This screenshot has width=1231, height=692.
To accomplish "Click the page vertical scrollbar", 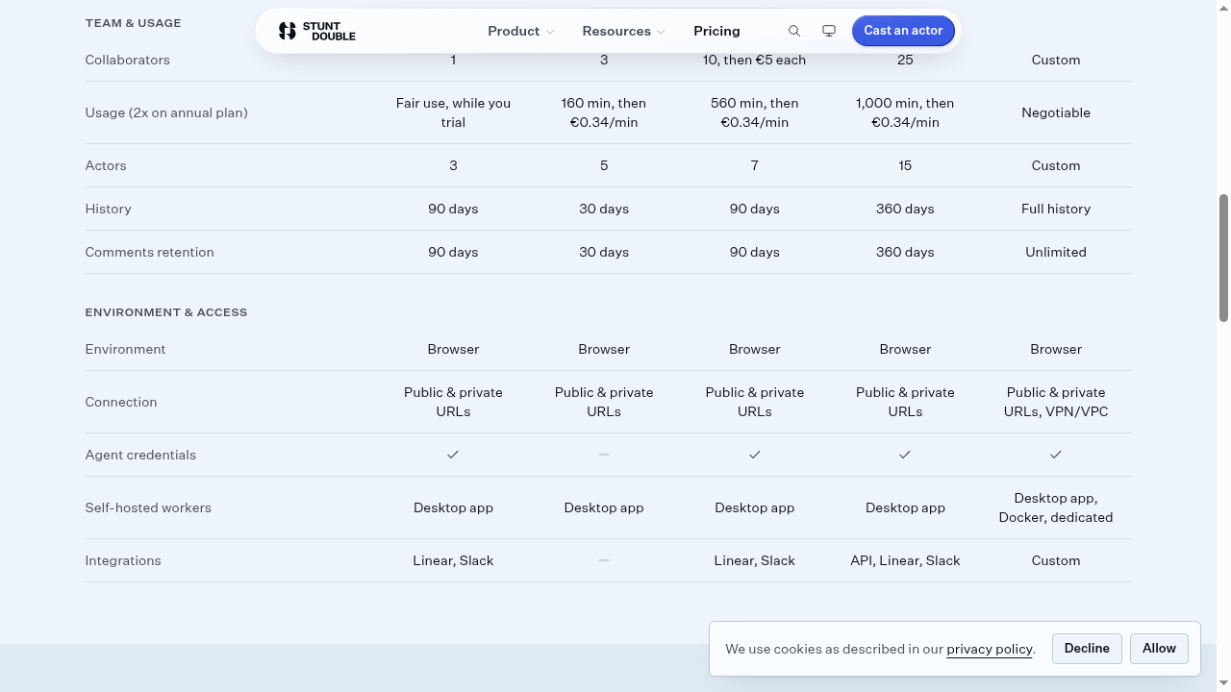I will (x=1224, y=258).
